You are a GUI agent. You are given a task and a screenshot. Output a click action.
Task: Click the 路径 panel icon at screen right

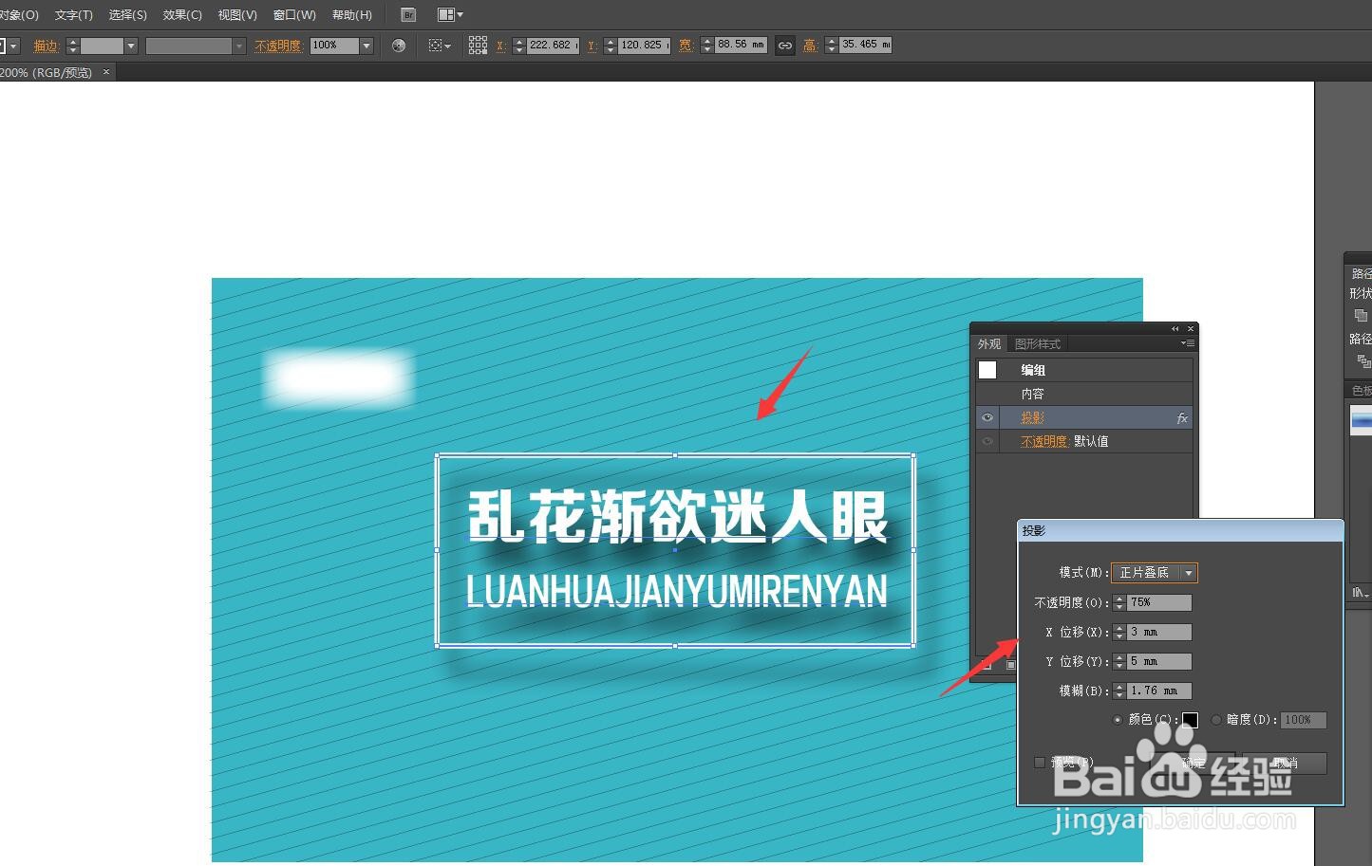pyautogui.click(x=1360, y=273)
